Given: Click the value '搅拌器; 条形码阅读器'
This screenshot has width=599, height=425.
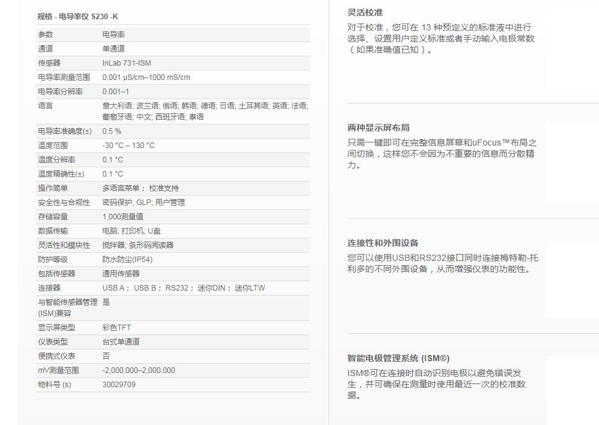Looking at the screenshot, I should pyautogui.click(x=138, y=245).
